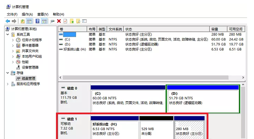Image resolution: width=254 pixels, height=139 pixels.
Task: Sort by the 状态 column header
Action: (x=167, y=29)
